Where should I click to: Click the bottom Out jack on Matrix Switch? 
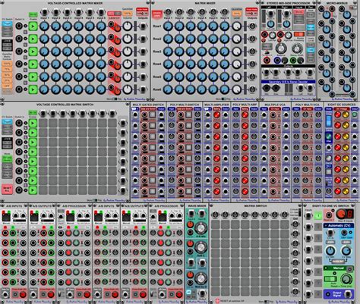(x=295, y=292)
